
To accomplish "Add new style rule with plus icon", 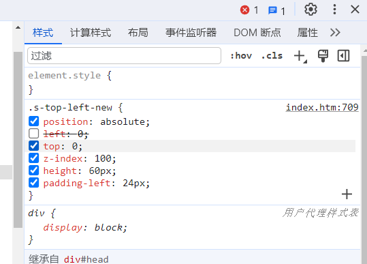I will pos(300,56).
